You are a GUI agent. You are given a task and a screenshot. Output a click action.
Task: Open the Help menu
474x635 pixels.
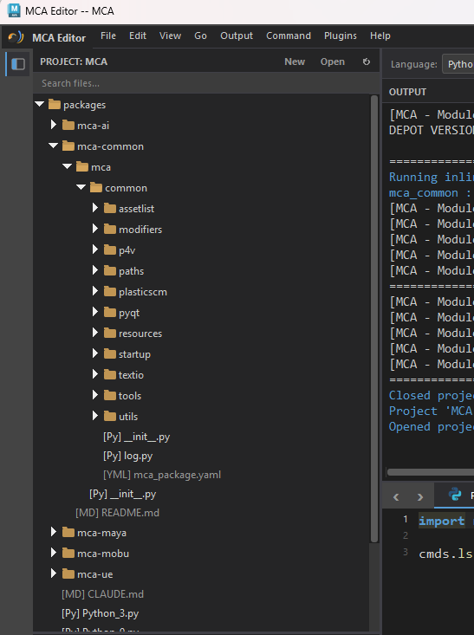[380, 36]
